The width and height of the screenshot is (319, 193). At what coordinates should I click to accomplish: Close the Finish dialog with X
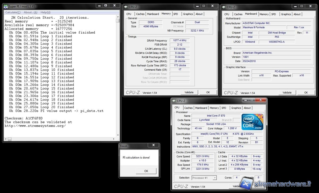click(153, 145)
